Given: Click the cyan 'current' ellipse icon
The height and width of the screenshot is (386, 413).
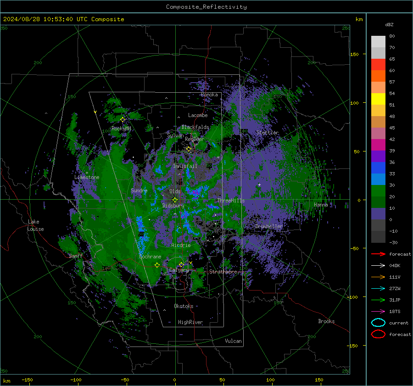Looking at the screenshot, I should pyautogui.click(x=378, y=323).
